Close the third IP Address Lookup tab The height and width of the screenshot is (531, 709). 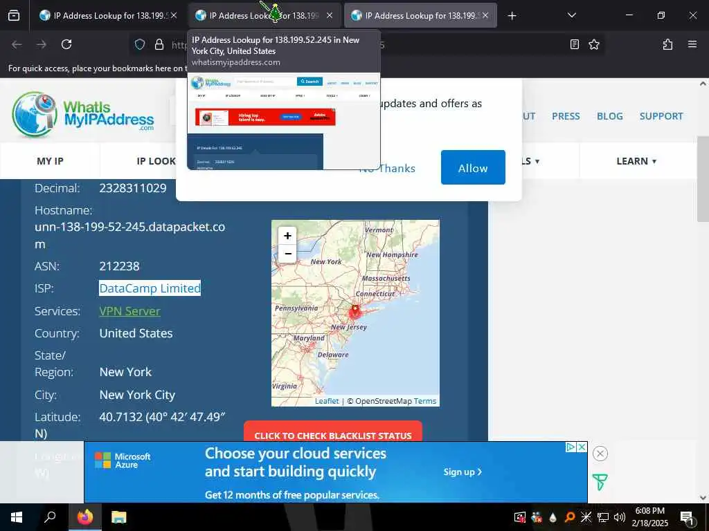(485, 16)
